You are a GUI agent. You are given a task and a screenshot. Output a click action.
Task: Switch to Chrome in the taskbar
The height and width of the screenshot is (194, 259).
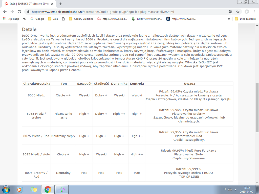coord(48,189)
